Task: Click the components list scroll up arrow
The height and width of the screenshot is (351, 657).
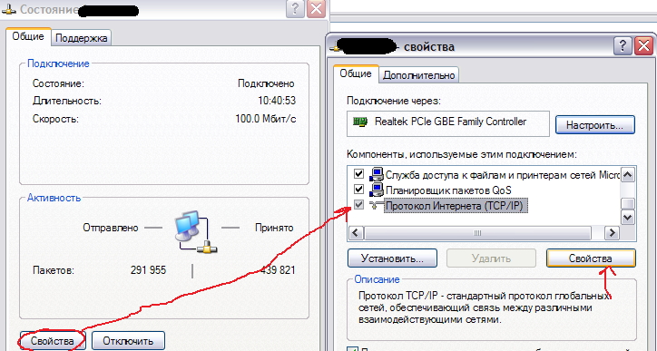Action: pyautogui.click(x=627, y=175)
